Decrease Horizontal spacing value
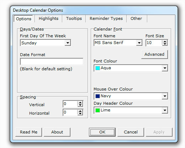This screenshot has height=148, width=185. (x=80, y=114)
